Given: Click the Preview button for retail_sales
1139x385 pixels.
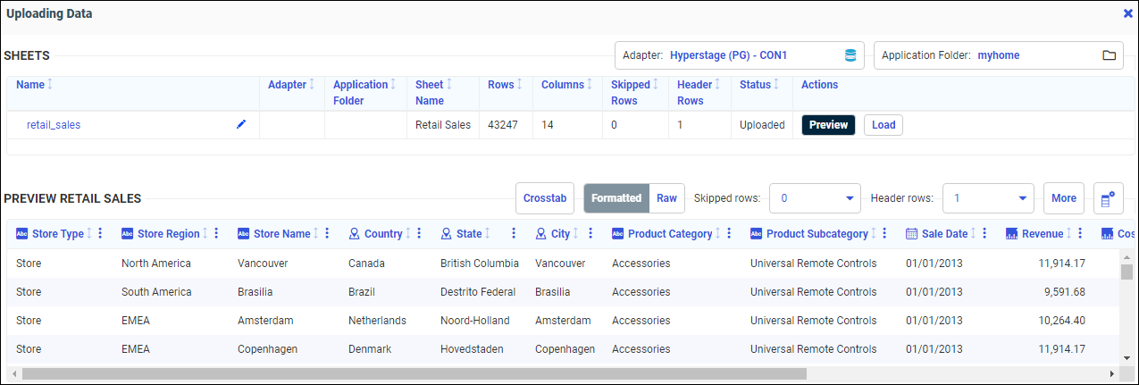Looking at the screenshot, I should pos(828,125).
